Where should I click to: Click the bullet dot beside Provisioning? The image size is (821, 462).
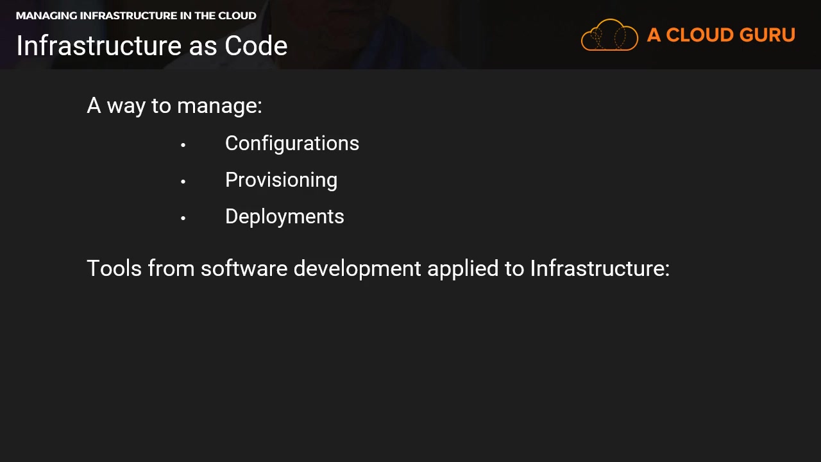pyautogui.click(x=183, y=182)
